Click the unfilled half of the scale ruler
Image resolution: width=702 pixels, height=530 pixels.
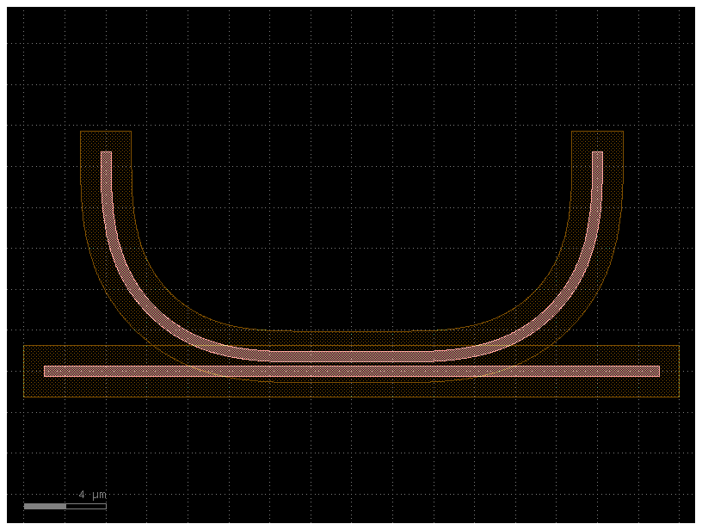coord(86,507)
